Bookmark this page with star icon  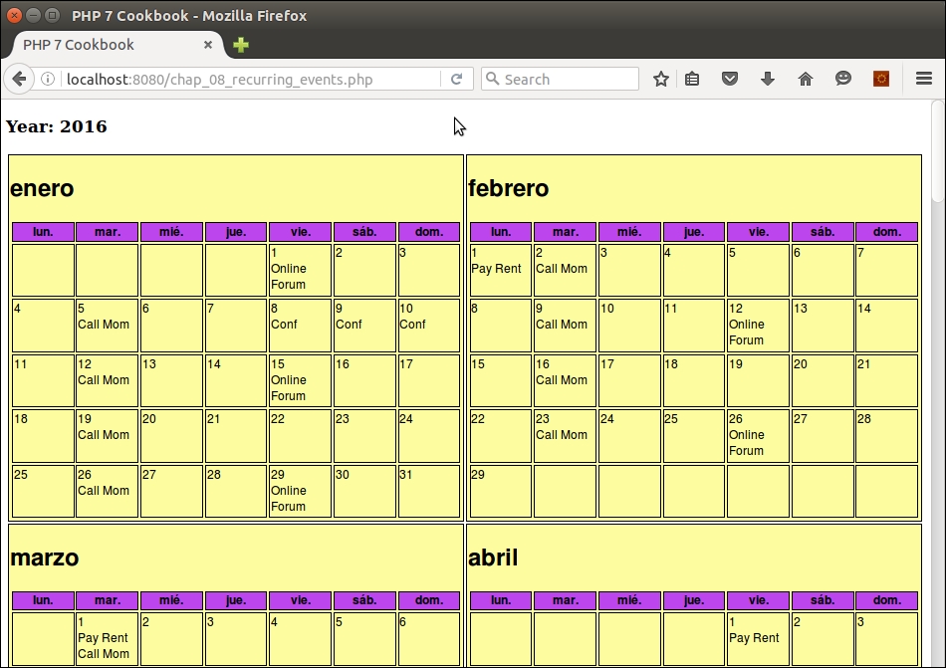(660, 79)
